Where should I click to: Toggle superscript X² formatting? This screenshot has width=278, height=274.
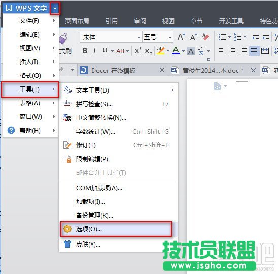[138, 51]
